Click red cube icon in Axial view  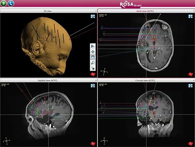tap(190, 74)
